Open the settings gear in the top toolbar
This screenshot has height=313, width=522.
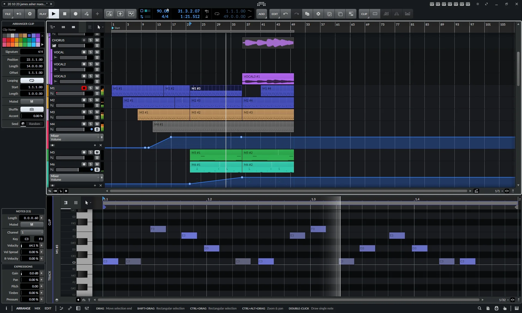coord(30,14)
